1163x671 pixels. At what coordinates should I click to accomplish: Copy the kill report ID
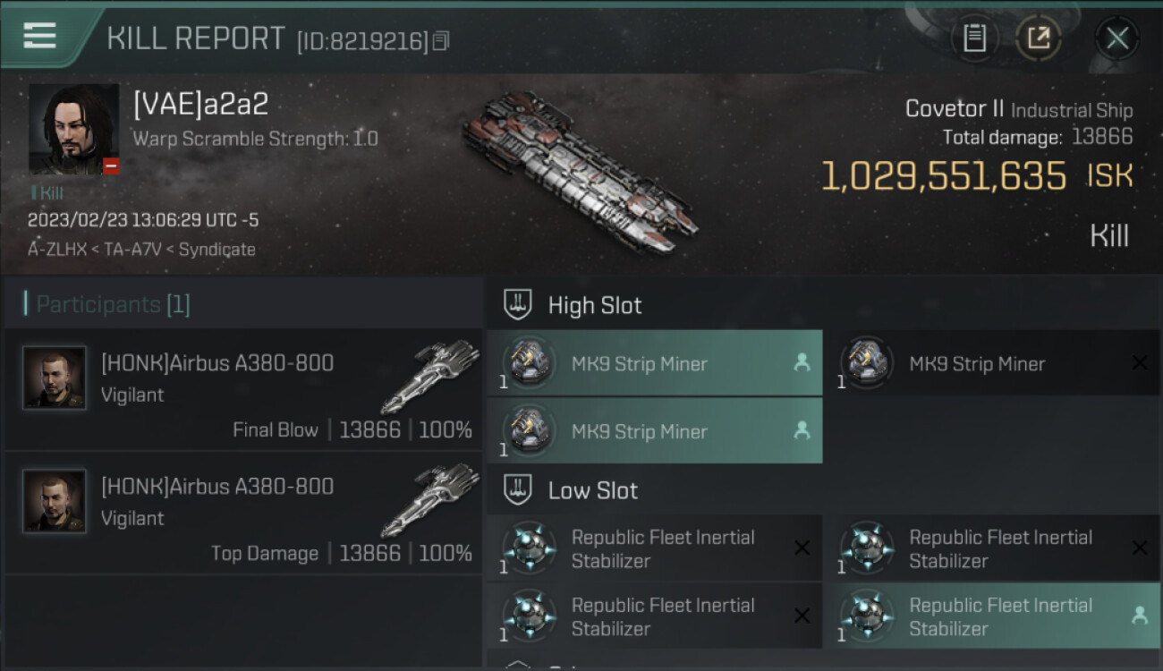[440, 41]
